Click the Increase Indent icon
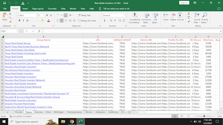The image size is (223, 125). (x=74, y=21)
